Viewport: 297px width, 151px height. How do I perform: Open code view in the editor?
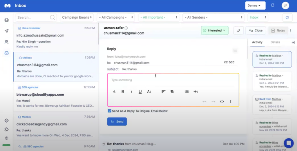point(222,101)
